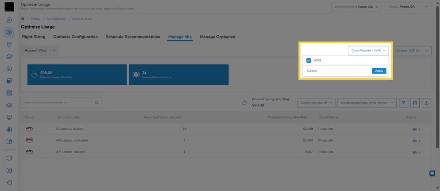Uncheck the AWS checkbox

pos(309,61)
